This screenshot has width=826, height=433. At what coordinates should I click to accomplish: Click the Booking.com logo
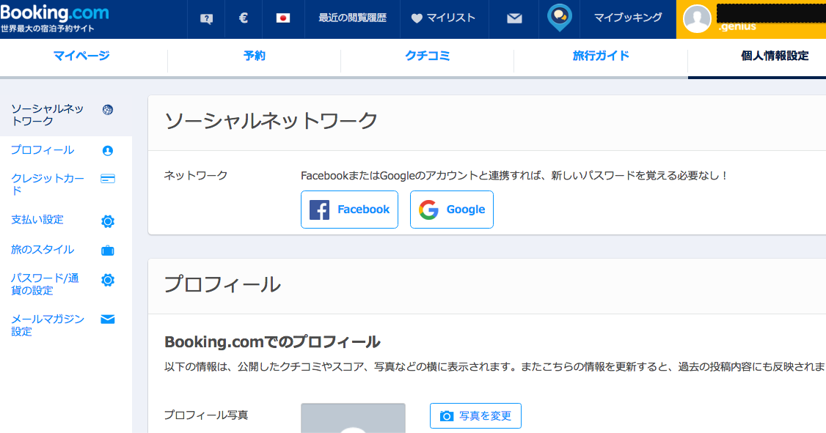coord(54,12)
